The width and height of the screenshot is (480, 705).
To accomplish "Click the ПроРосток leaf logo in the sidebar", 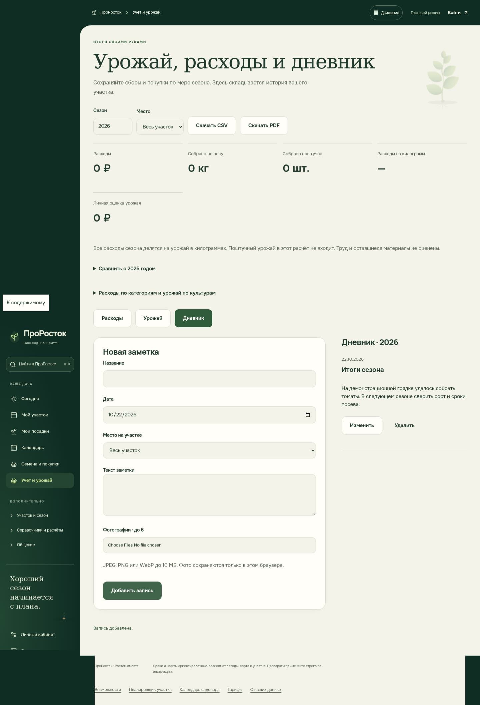I will coord(14,336).
